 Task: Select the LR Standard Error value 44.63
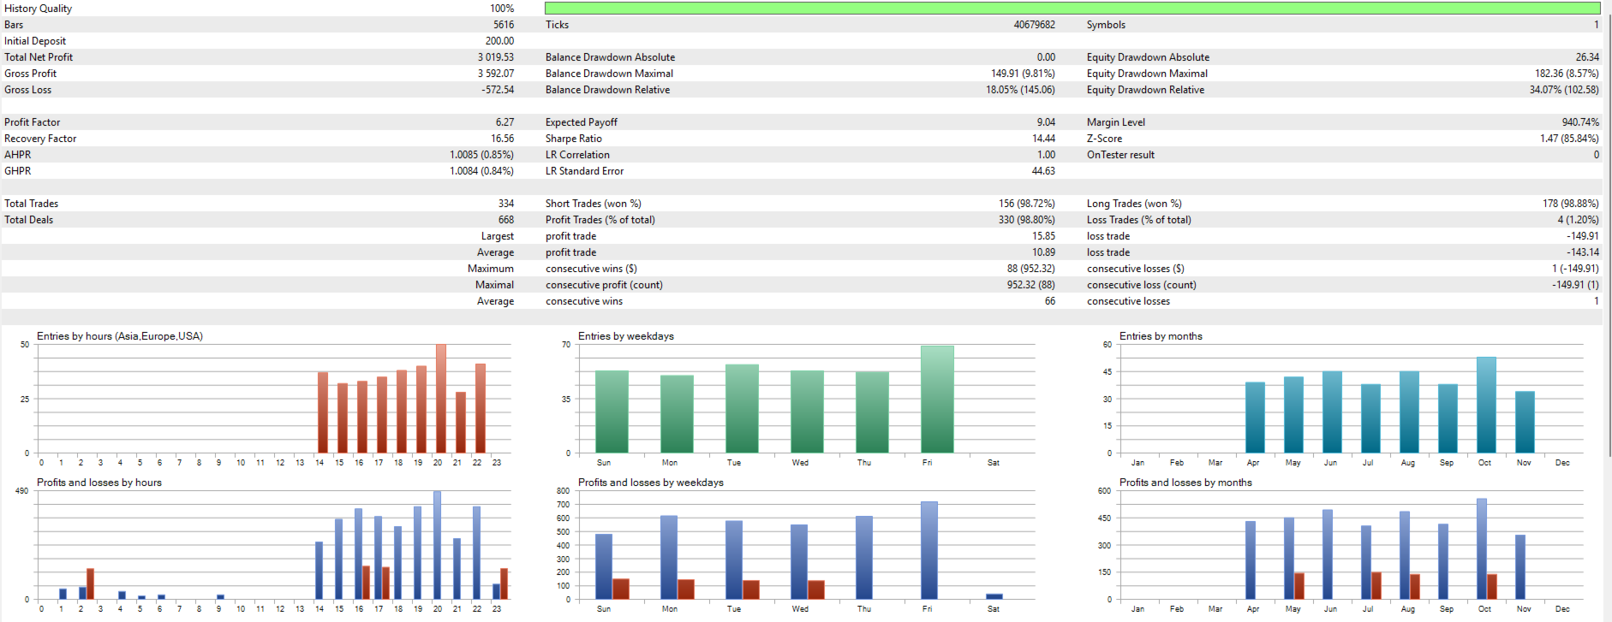(1043, 171)
